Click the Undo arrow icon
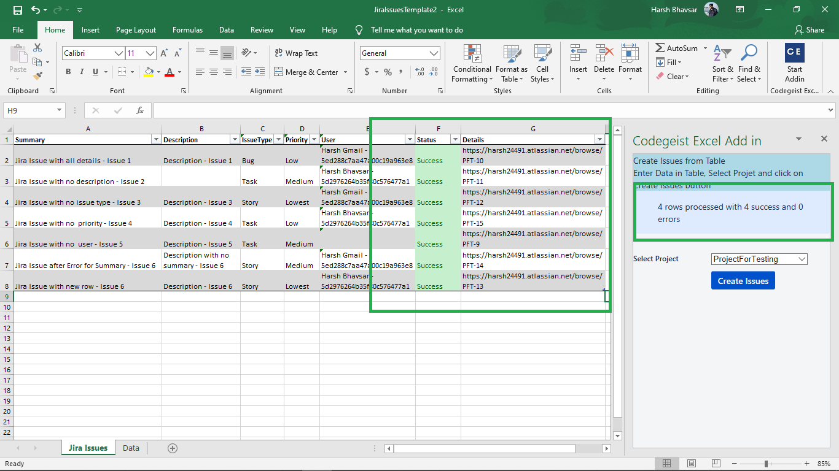The image size is (839, 471). 35,10
